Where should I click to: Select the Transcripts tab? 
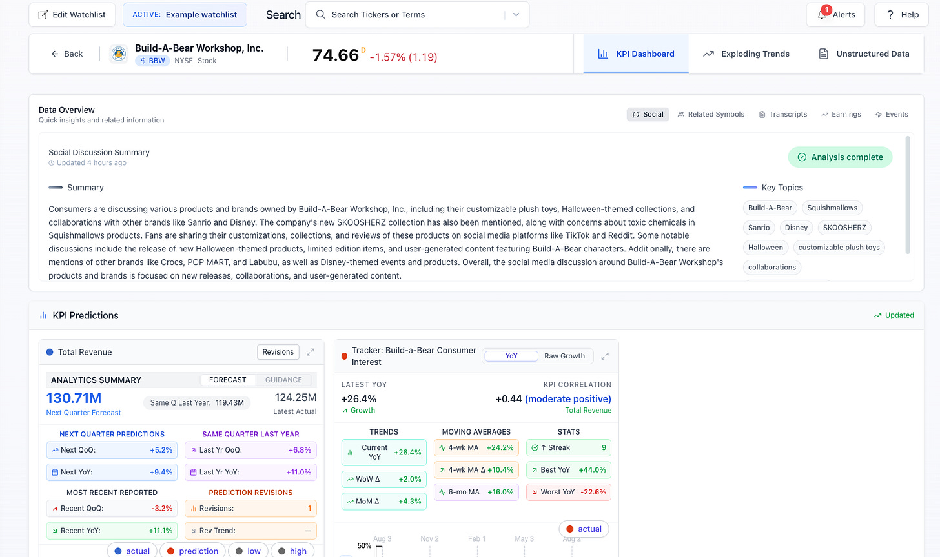point(783,115)
